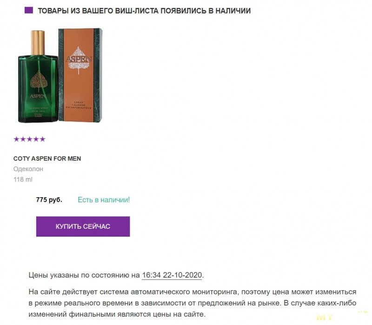Open the Aspen cologne product image
Viewport: 372px width, 325px height.
pos(60,76)
